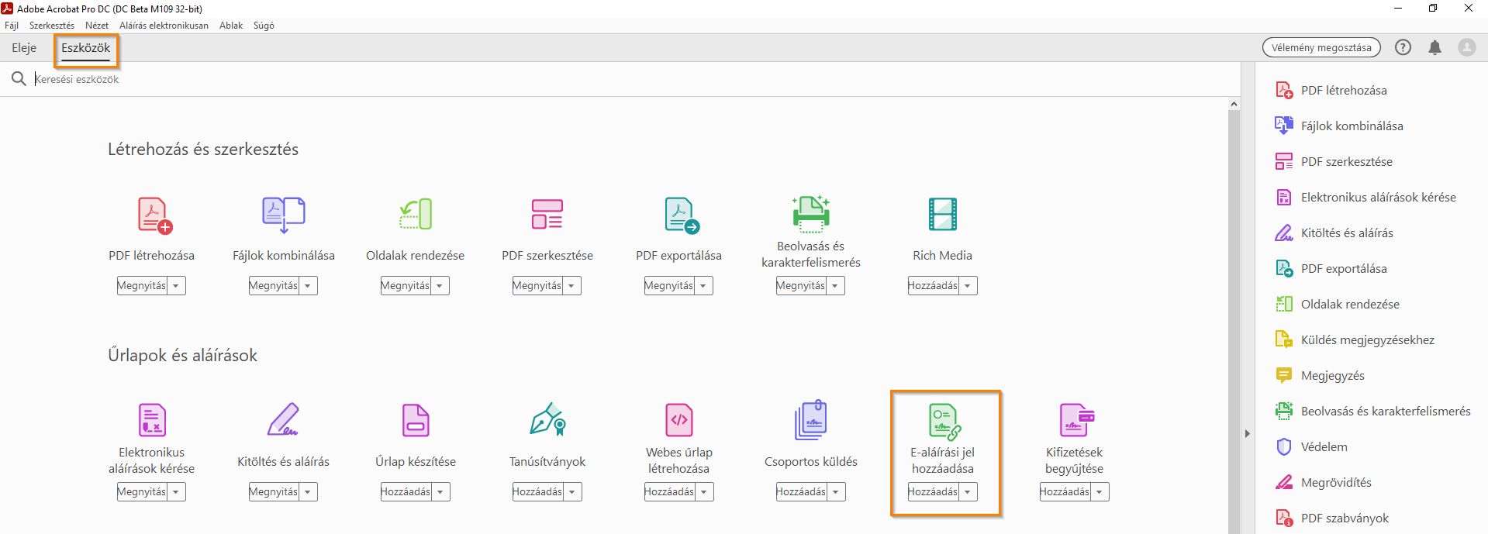The height and width of the screenshot is (534, 1488).
Task: Collapse the right pane with the arrow handle
Action: coord(1248,434)
